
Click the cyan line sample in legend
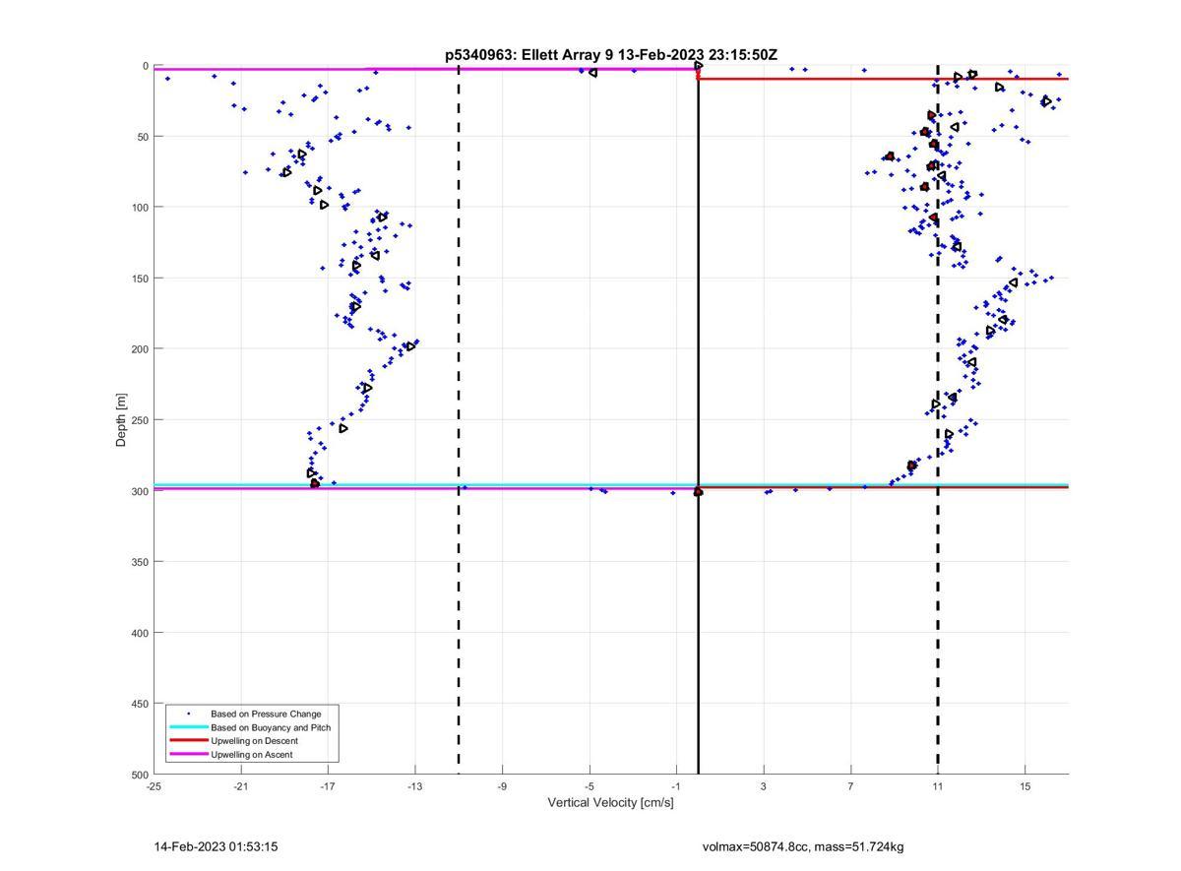pyautogui.click(x=188, y=727)
